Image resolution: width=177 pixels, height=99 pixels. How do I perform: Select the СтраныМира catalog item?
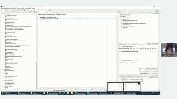point(9,35)
